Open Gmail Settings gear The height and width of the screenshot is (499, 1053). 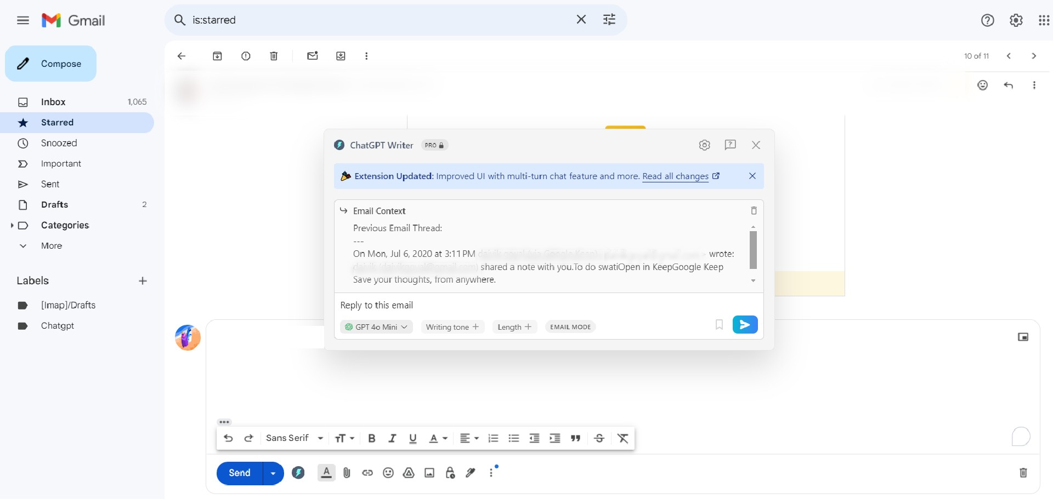(x=1016, y=20)
